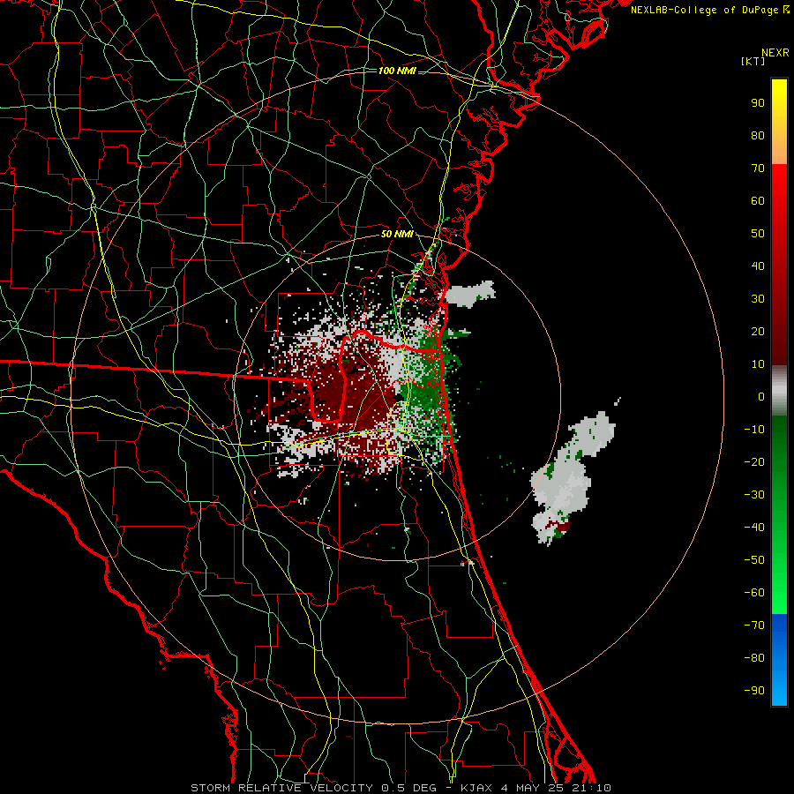Image resolution: width=794 pixels, height=794 pixels.
Task: Click the 20 value on velocity scale
Action: tap(758, 331)
